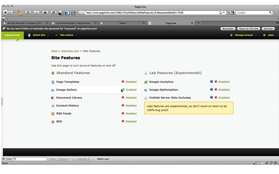279x174 pixels.
Task: Click the Publish Server Side Includes icon
Action: (146, 98)
